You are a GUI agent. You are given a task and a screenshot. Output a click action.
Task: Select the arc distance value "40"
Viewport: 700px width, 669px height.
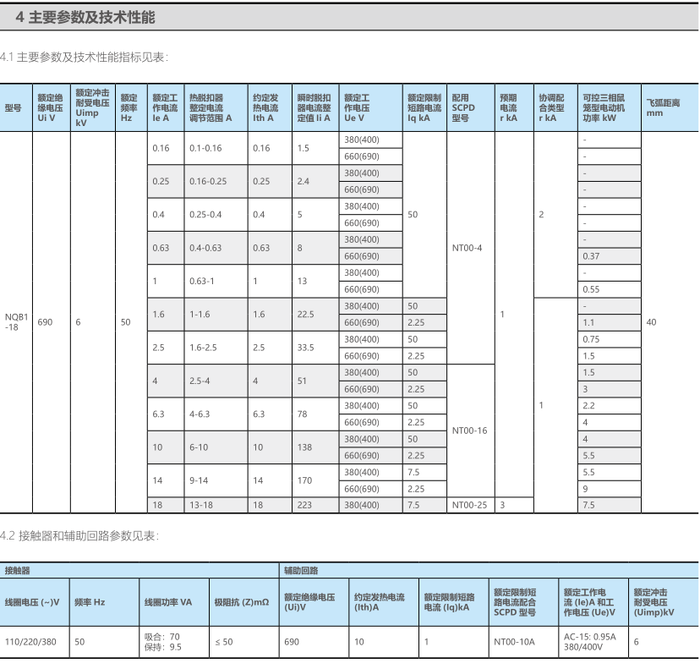[651, 322]
